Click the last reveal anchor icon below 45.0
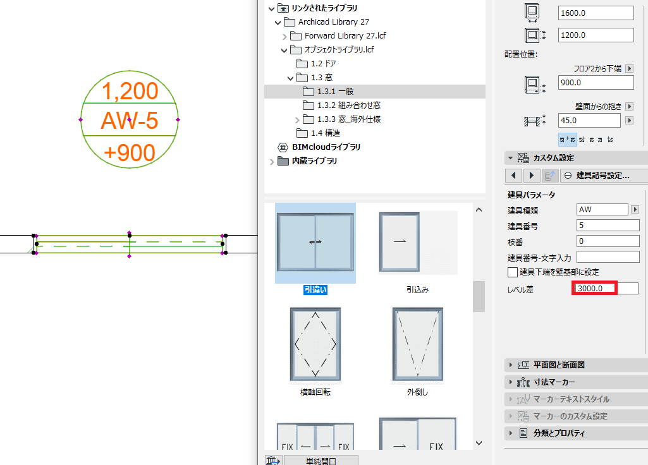 click(610, 140)
